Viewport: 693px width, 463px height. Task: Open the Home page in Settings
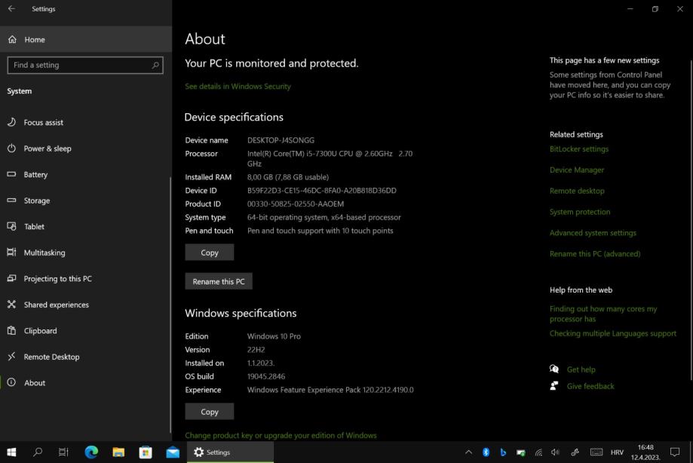point(34,39)
